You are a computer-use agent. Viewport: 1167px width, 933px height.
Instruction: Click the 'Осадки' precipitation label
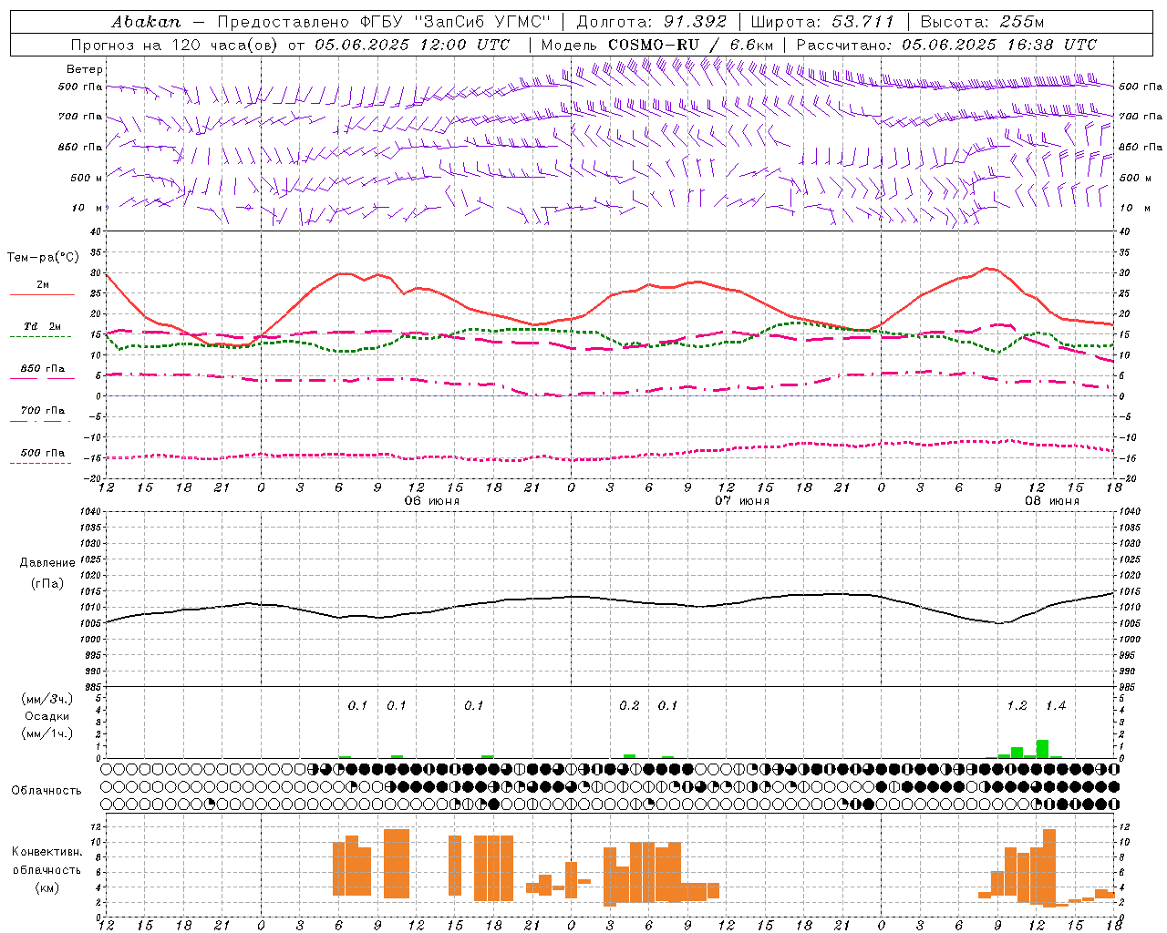pyautogui.click(x=47, y=716)
